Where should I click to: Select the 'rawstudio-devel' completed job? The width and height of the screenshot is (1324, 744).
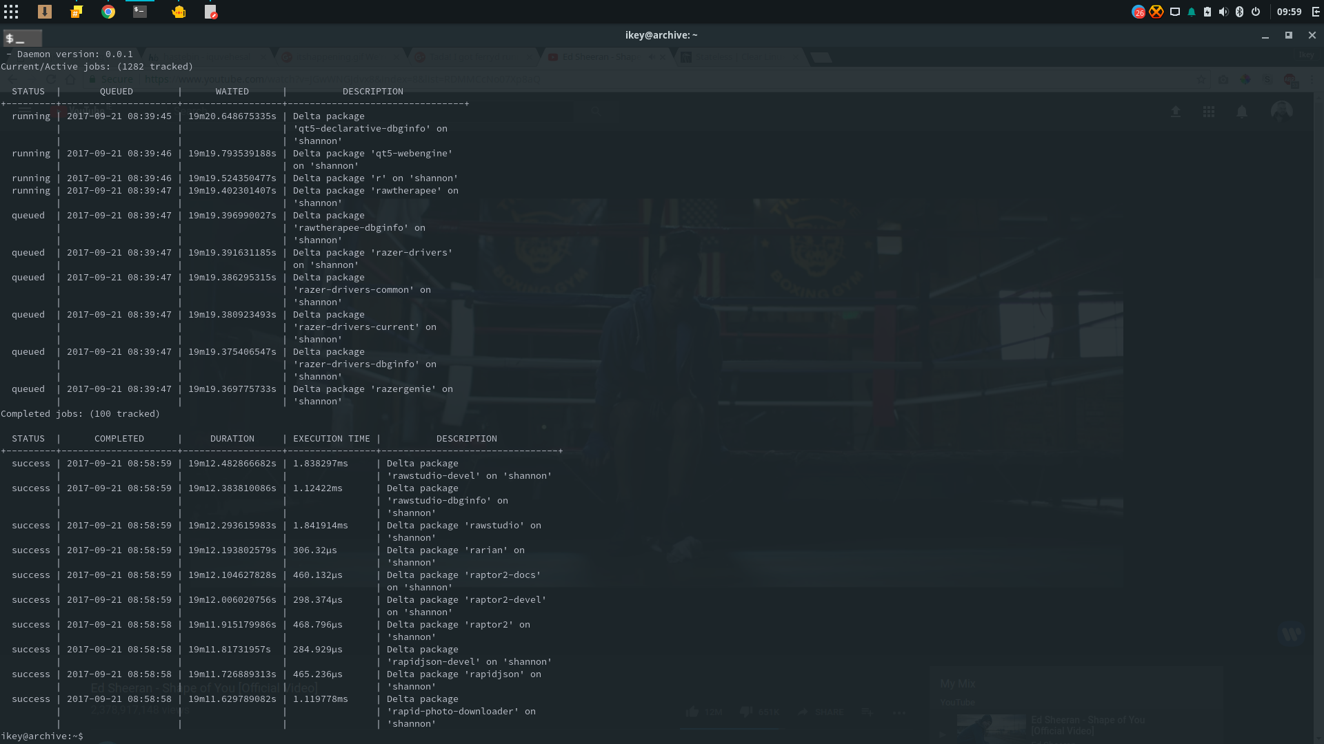pos(469,469)
